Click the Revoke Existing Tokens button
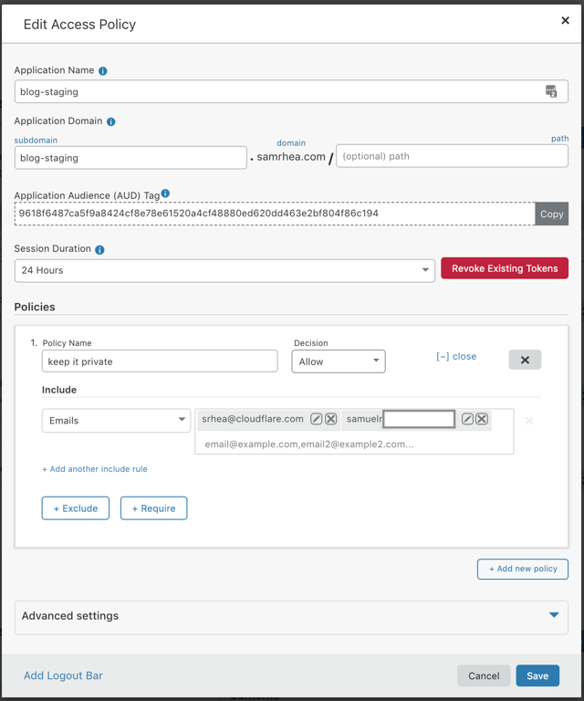 pos(505,269)
